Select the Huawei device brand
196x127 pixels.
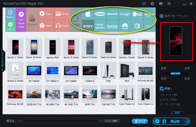point(125,26)
